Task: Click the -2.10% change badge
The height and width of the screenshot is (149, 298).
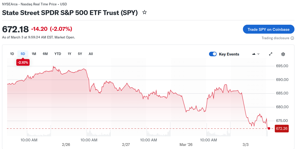Action: (23, 62)
